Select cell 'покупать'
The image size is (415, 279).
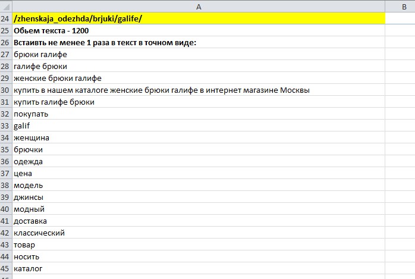pos(199,114)
